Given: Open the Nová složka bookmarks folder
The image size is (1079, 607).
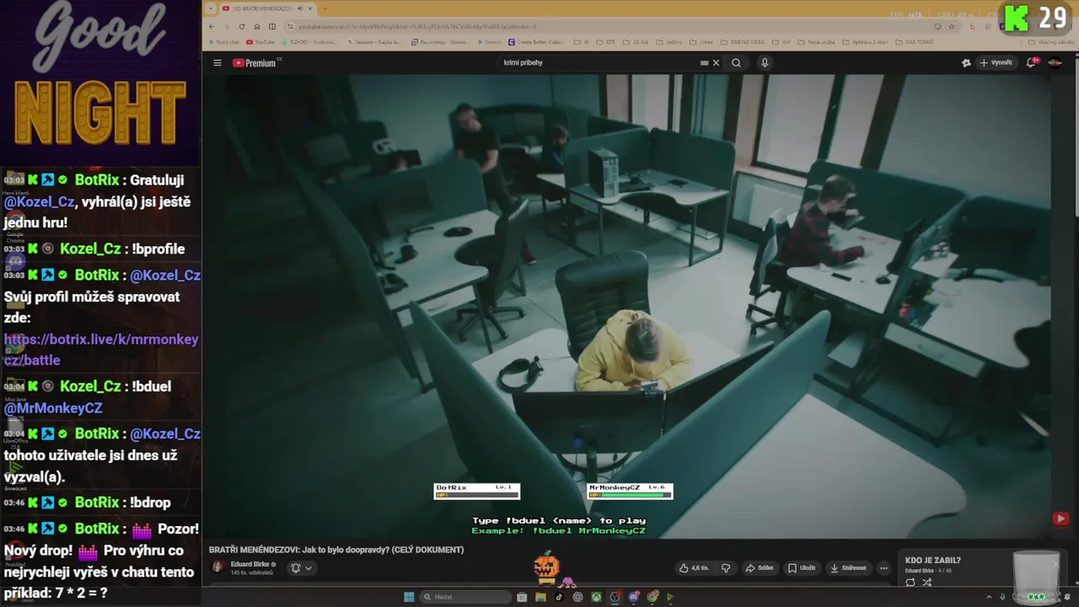Looking at the screenshot, I should 816,42.
